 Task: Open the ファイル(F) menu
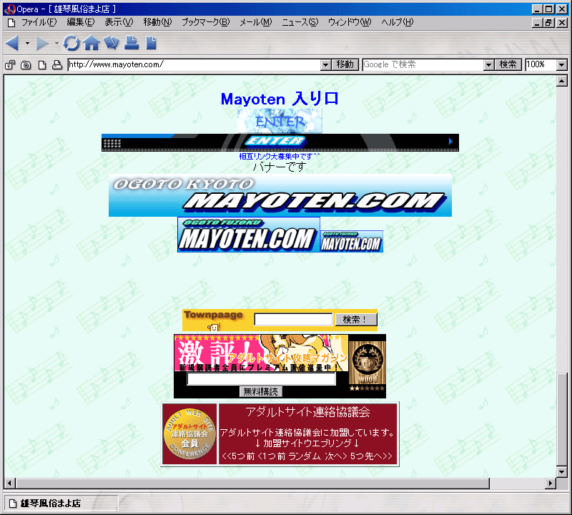coord(39,22)
